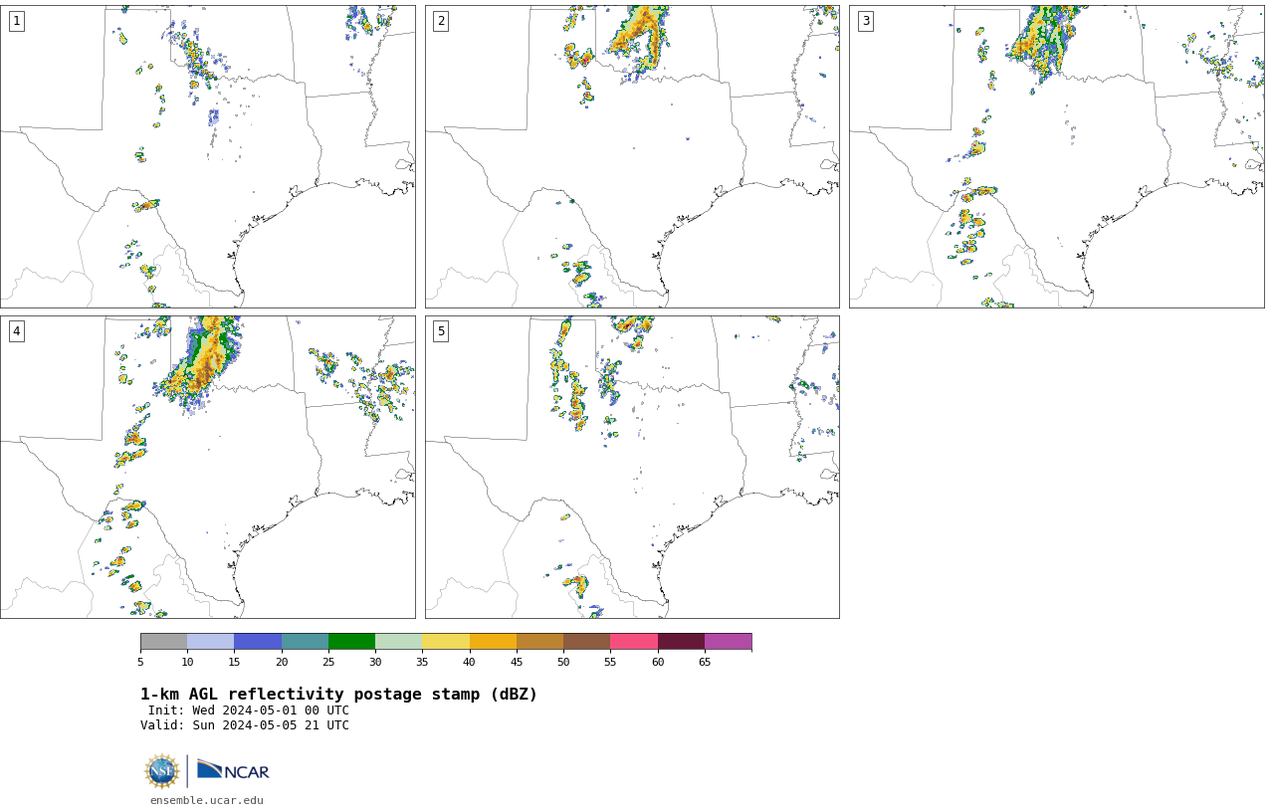Viewport: 1274px width, 811px height.
Task: Click the panel number 5 label box
Action: [441, 331]
